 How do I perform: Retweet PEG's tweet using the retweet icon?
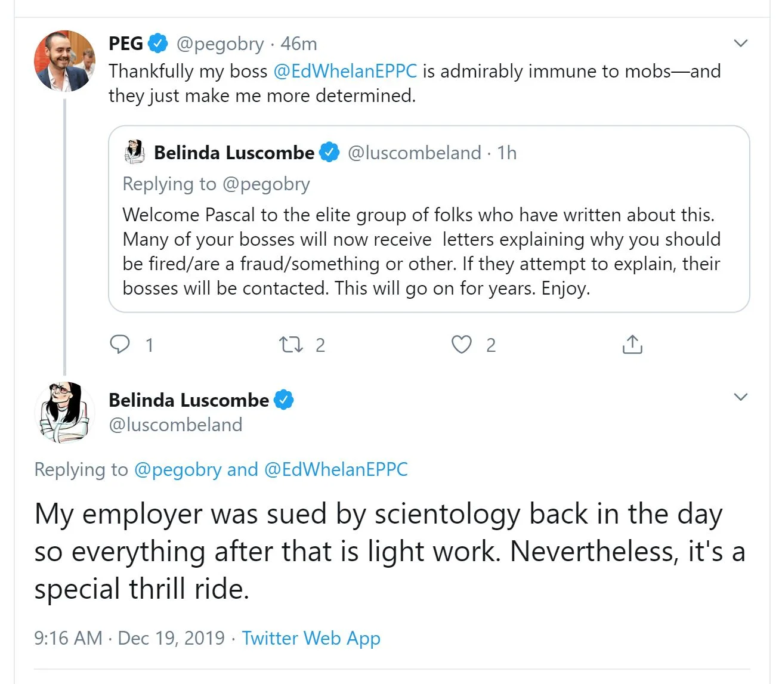291,344
